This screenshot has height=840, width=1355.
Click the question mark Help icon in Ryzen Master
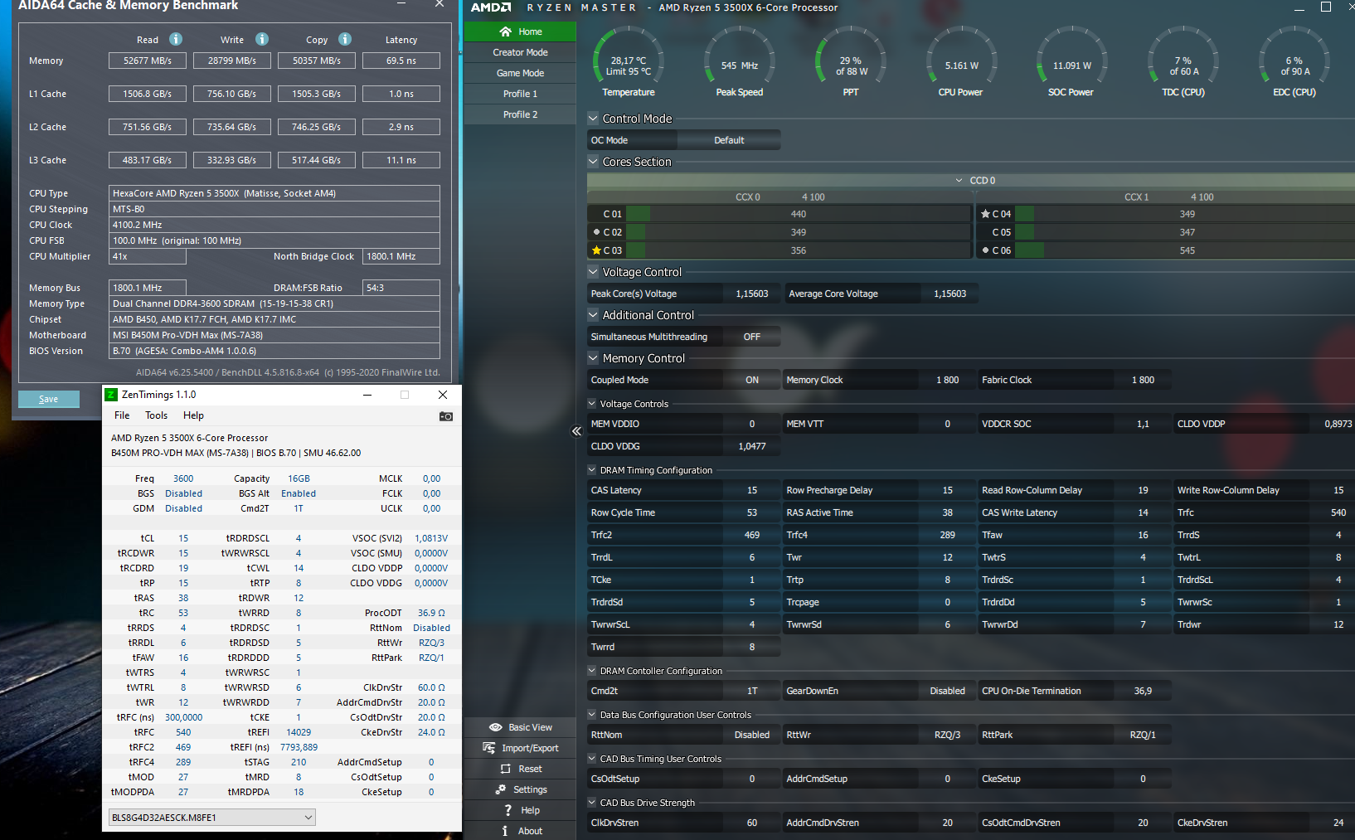pyautogui.click(x=508, y=810)
